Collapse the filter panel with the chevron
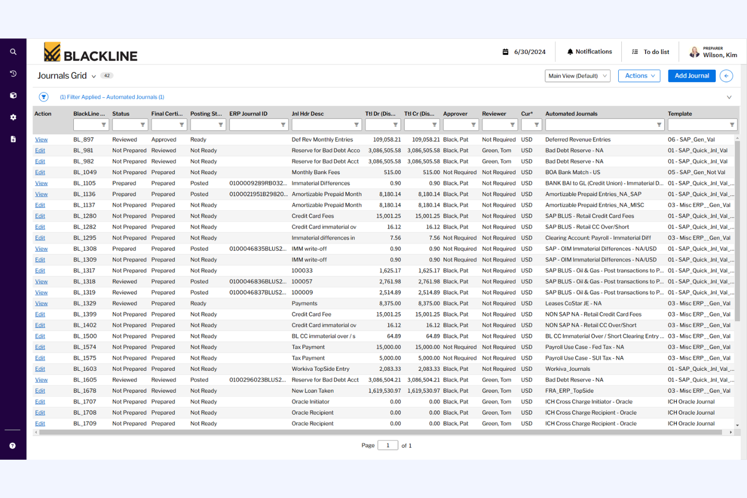747x498 pixels. pos(729,97)
